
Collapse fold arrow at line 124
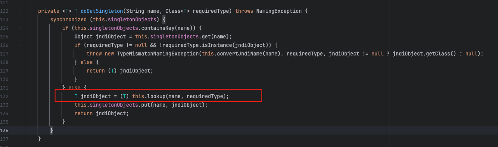click(x=20, y=28)
